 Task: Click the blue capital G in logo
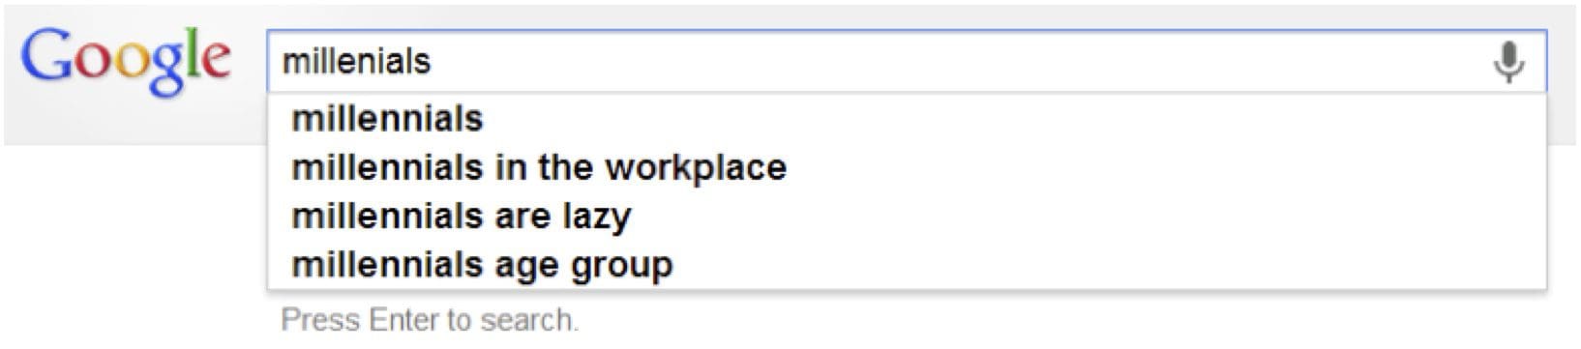47,56
